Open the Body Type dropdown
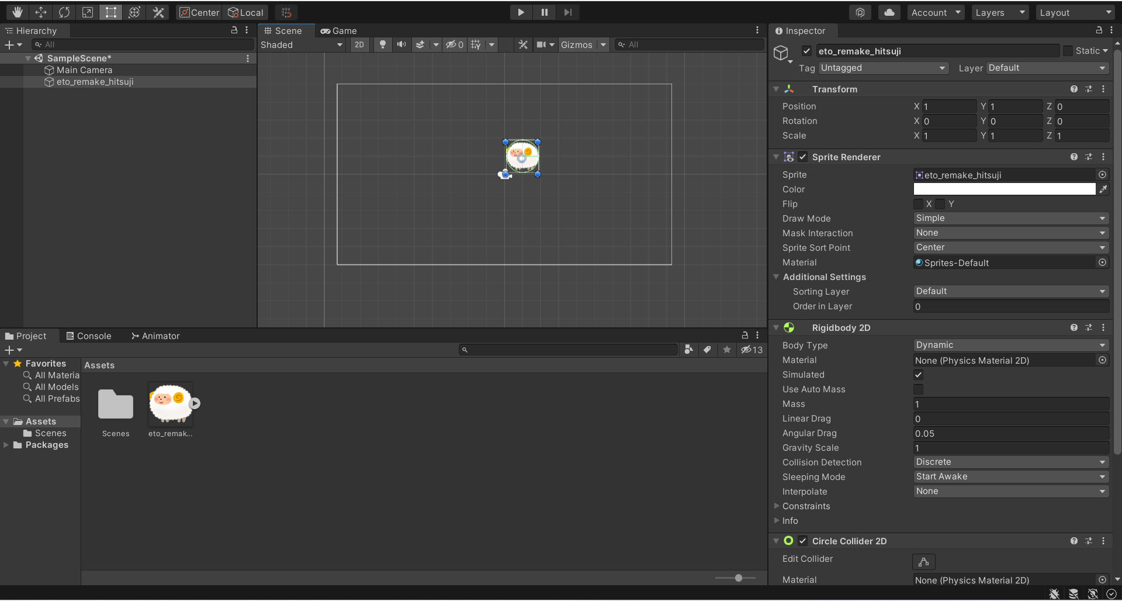1122x601 pixels. (x=1010, y=346)
